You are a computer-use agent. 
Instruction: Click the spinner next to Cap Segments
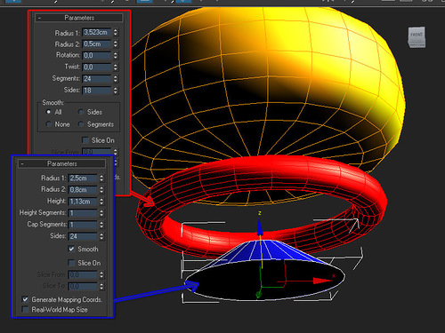pyautogui.click(x=101, y=225)
